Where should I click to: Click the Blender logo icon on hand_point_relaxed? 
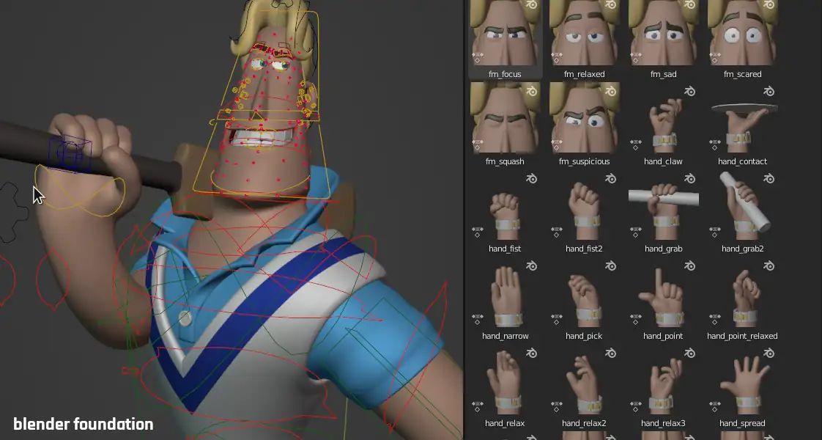769,266
